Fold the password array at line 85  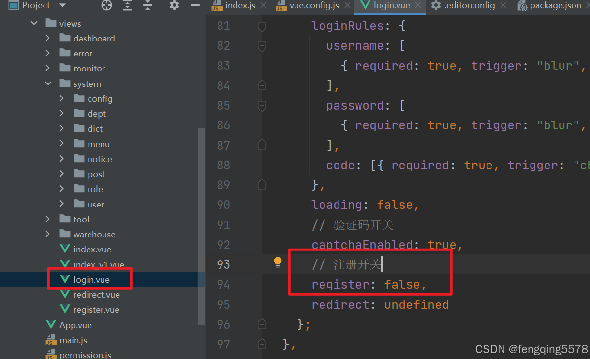[262, 106]
